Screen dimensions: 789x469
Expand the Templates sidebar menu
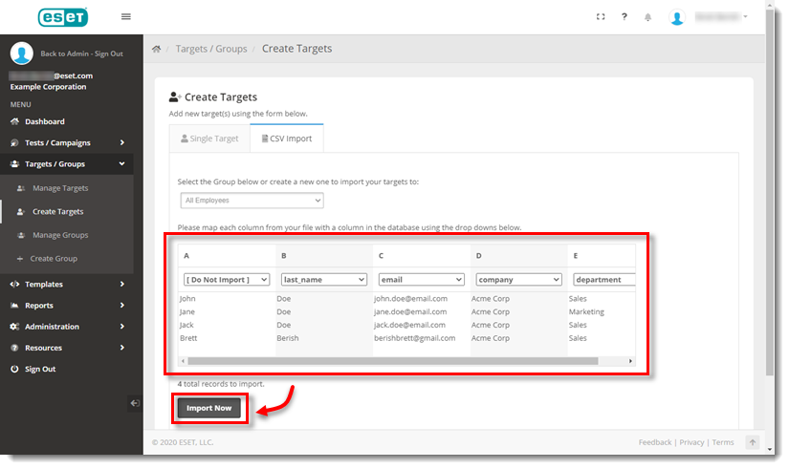click(67, 285)
